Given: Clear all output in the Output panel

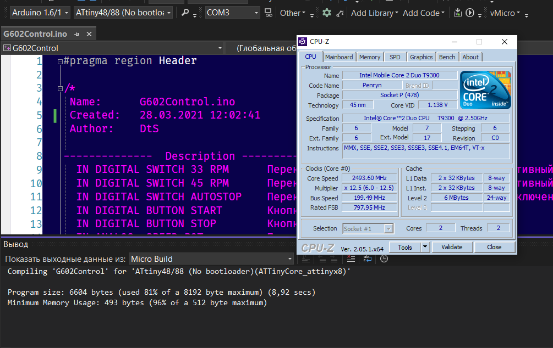Looking at the screenshot, I should (x=351, y=259).
